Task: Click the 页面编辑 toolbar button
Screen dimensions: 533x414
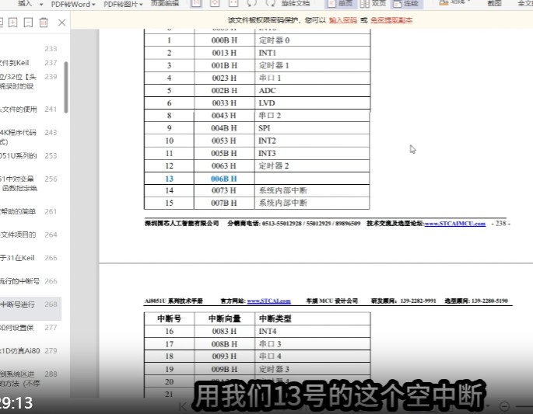Action: (165, 4)
